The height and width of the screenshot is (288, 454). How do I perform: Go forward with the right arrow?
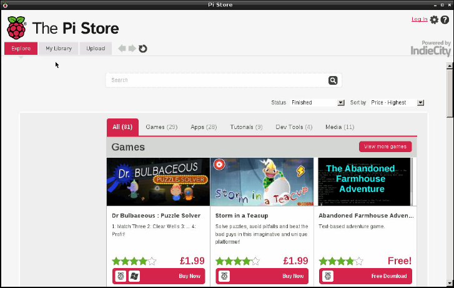click(132, 48)
